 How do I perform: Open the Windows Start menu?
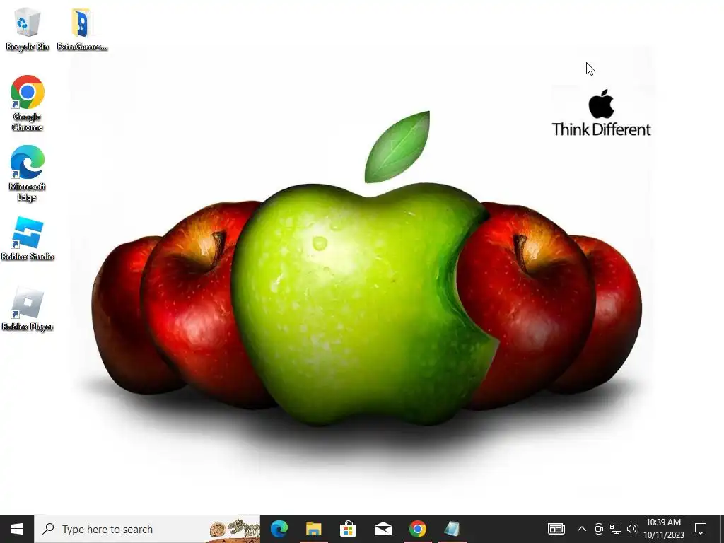17,529
